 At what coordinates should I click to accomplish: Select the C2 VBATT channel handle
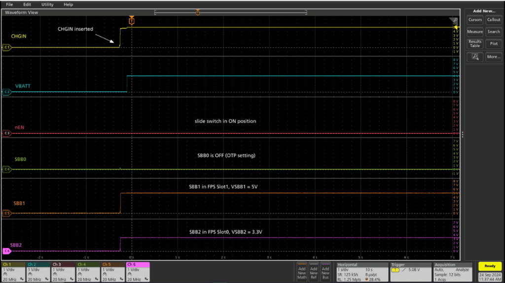6,92
